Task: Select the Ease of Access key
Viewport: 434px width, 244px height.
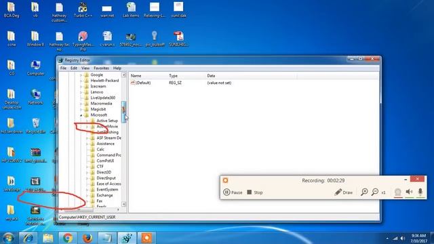Action: coord(108,184)
